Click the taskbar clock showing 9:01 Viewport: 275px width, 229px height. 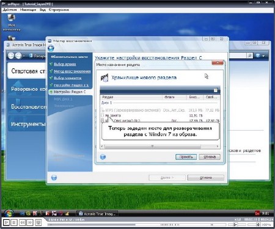pyautogui.click(x=265, y=214)
